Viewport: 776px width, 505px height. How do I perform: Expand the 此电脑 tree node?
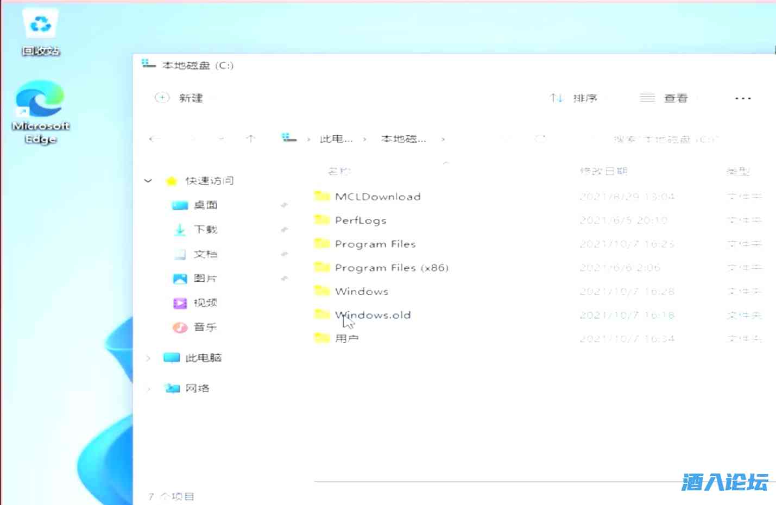(148, 357)
